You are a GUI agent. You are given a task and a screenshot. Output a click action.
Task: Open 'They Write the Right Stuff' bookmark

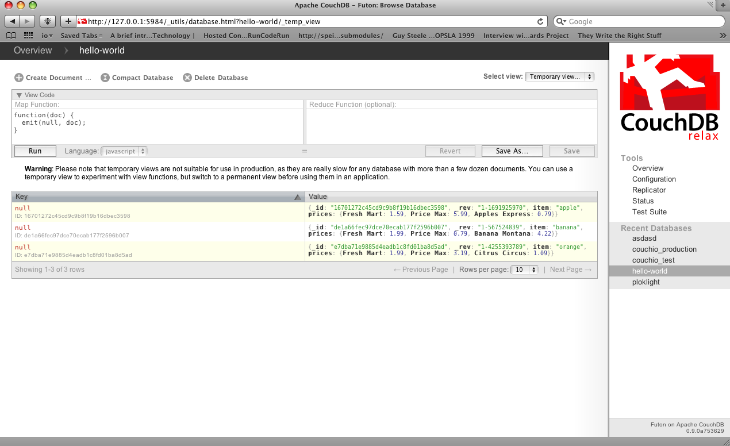point(620,36)
